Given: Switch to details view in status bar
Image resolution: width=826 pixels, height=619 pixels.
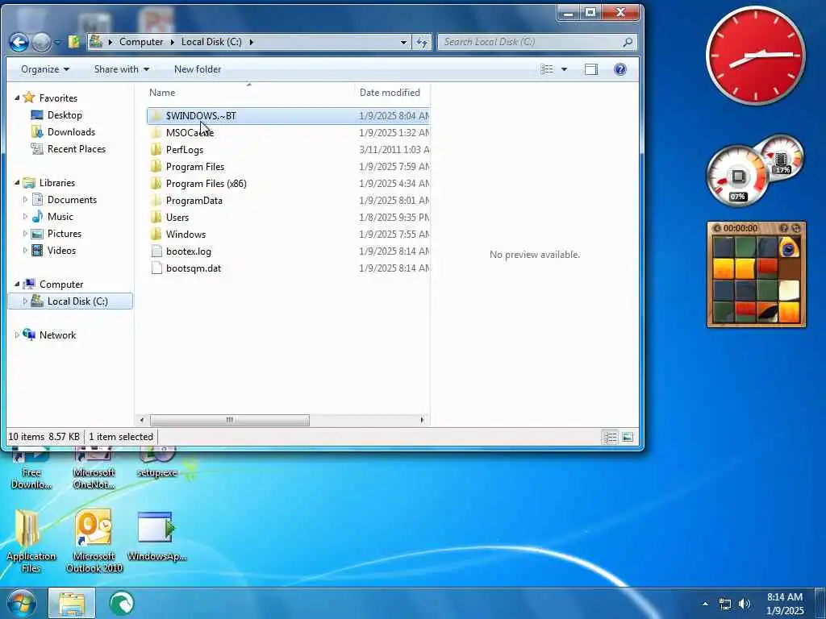Looking at the screenshot, I should (610, 437).
